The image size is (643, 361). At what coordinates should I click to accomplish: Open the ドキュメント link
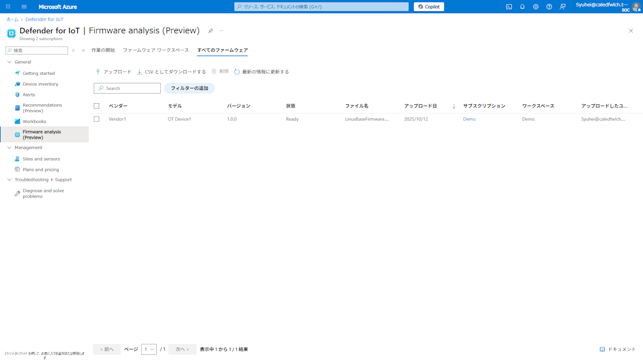tap(618, 349)
